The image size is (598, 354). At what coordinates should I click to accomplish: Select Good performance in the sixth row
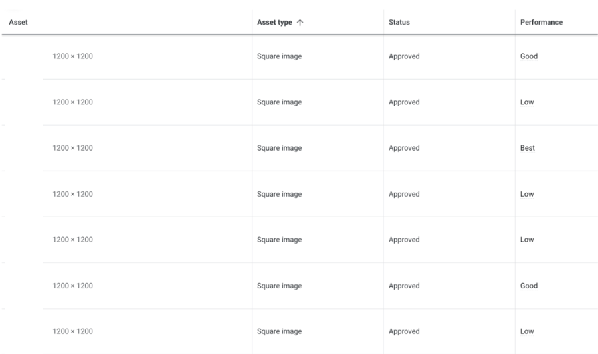coord(529,286)
